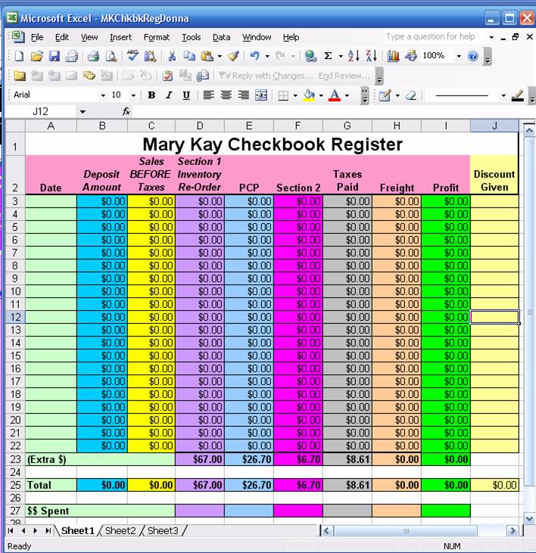Apply the red Font Color A
This screenshot has width=536, height=553.
pos(335,95)
